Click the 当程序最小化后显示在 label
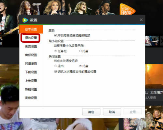 pos(69,46)
